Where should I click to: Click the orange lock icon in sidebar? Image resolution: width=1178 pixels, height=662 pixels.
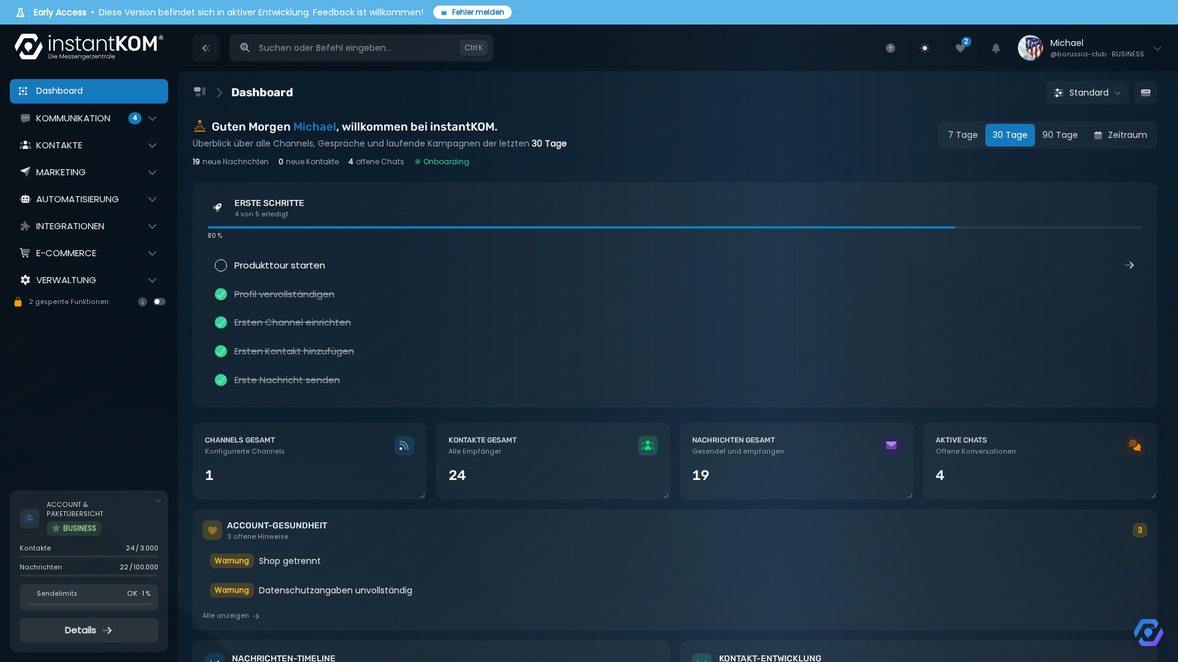18,302
